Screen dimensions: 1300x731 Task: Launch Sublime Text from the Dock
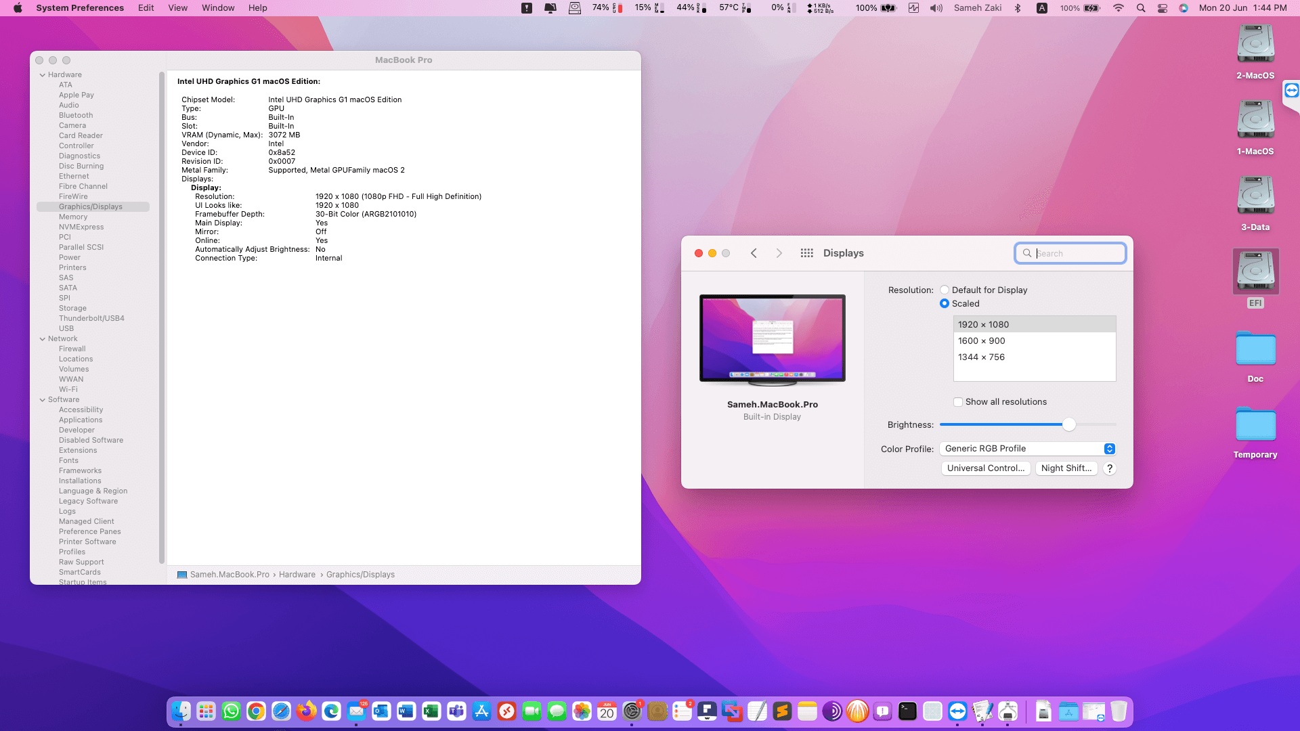[782, 711]
